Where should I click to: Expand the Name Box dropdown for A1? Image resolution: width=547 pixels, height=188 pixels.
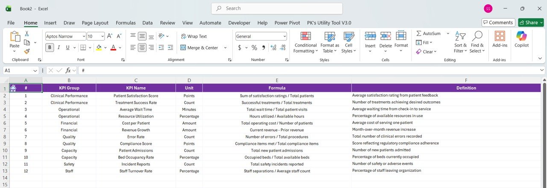(x=35, y=70)
